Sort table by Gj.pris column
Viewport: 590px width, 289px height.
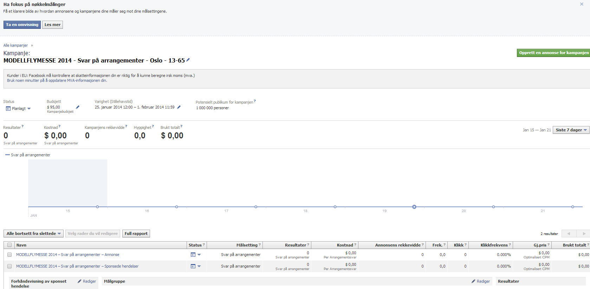(x=540, y=245)
